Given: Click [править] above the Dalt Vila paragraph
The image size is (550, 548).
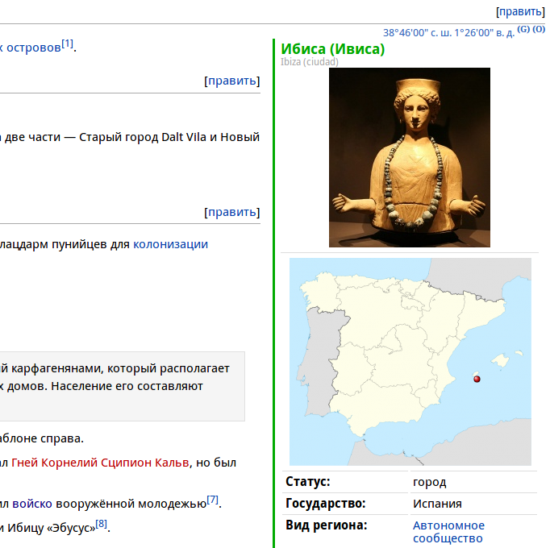Looking at the screenshot, I should [x=232, y=81].
